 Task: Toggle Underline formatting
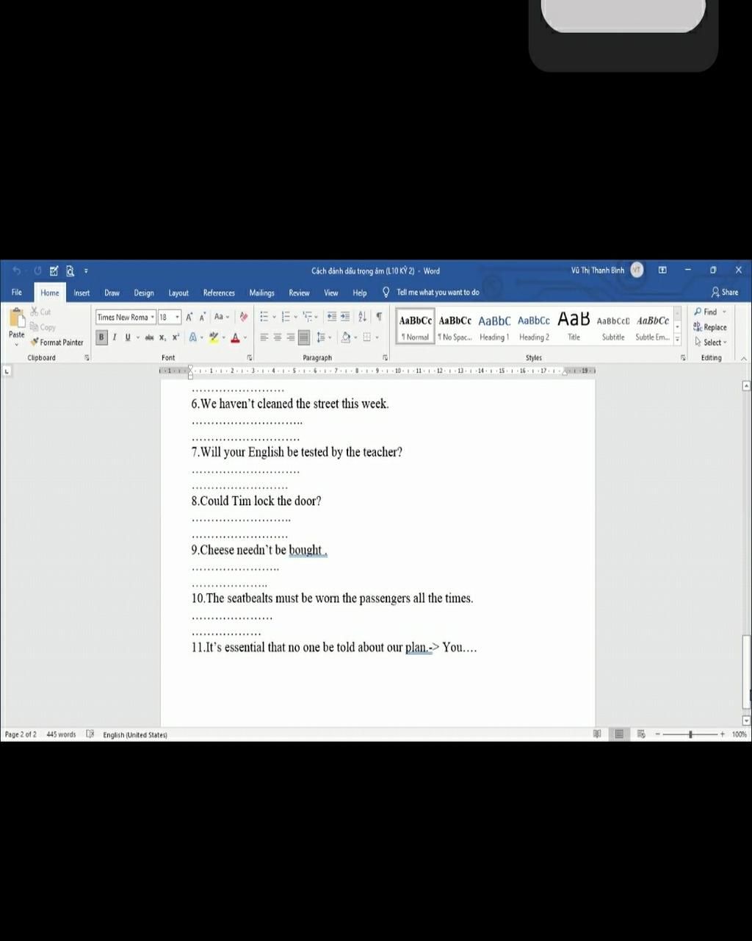[x=128, y=337]
